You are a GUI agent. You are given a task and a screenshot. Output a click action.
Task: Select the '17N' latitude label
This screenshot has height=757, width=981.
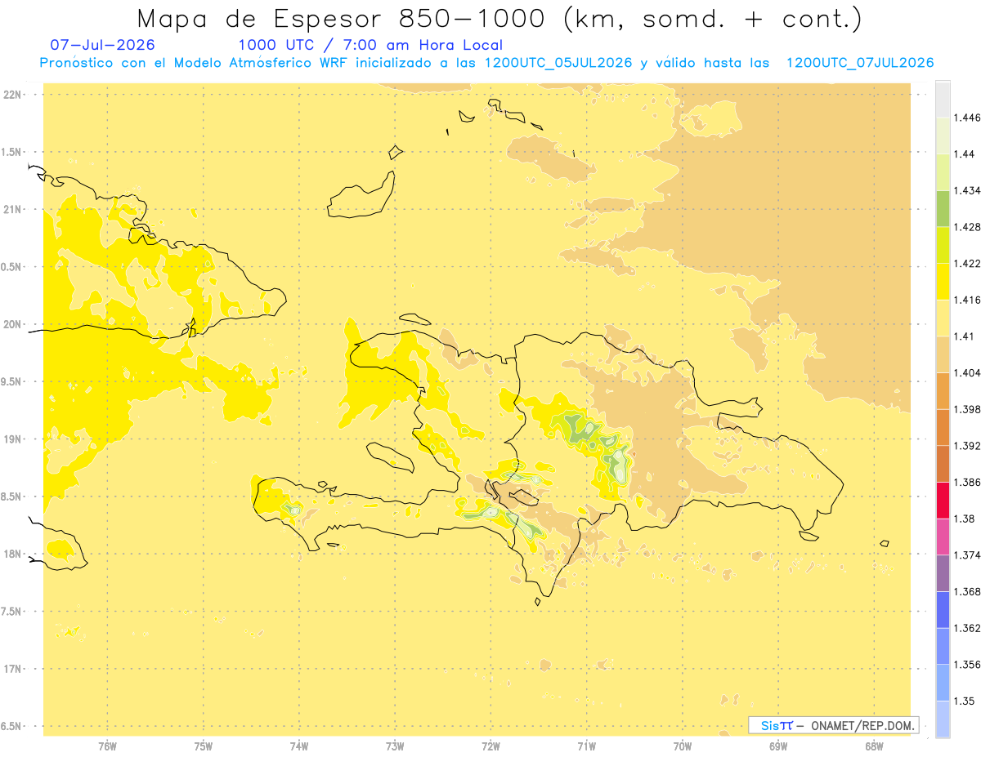[13, 669]
